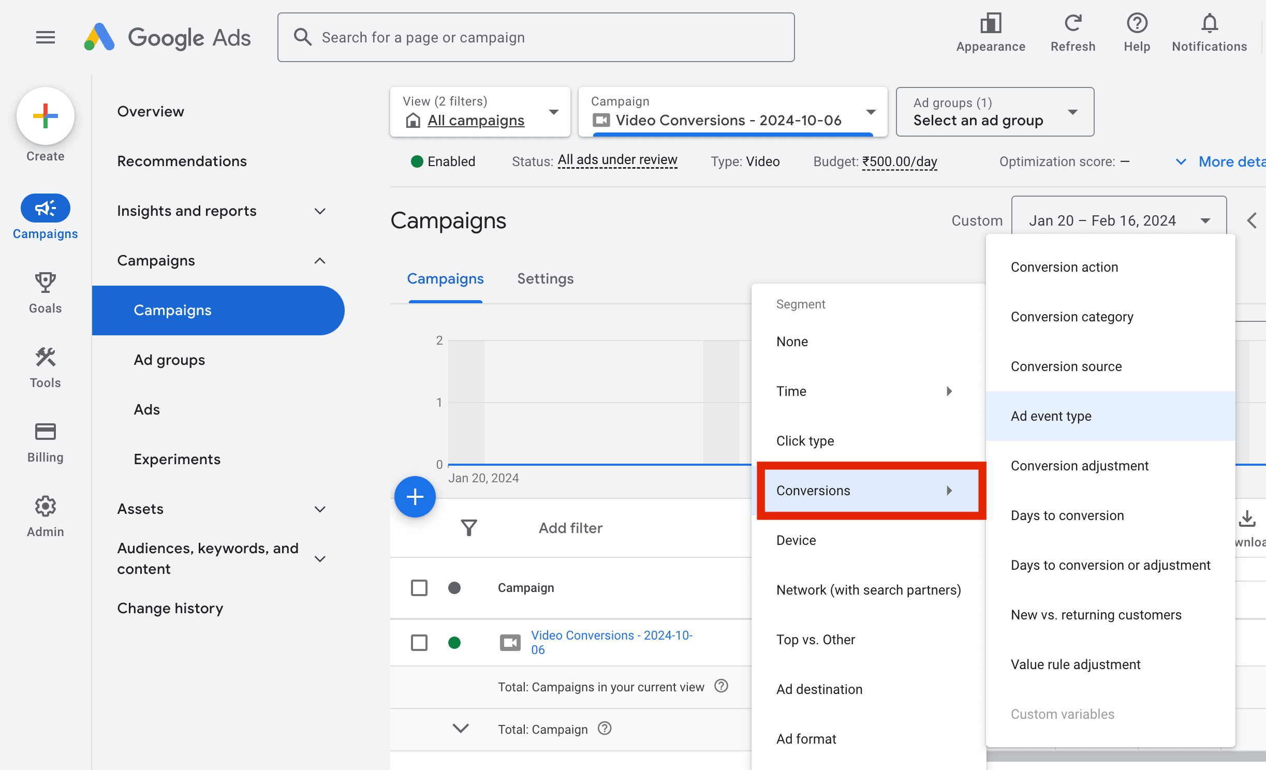Click the Create plus button
The image size is (1266, 770).
[x=46, y=116]
